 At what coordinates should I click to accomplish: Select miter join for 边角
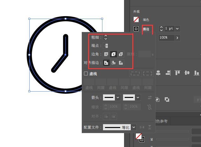pyautogui.click(x=106, y=54)
